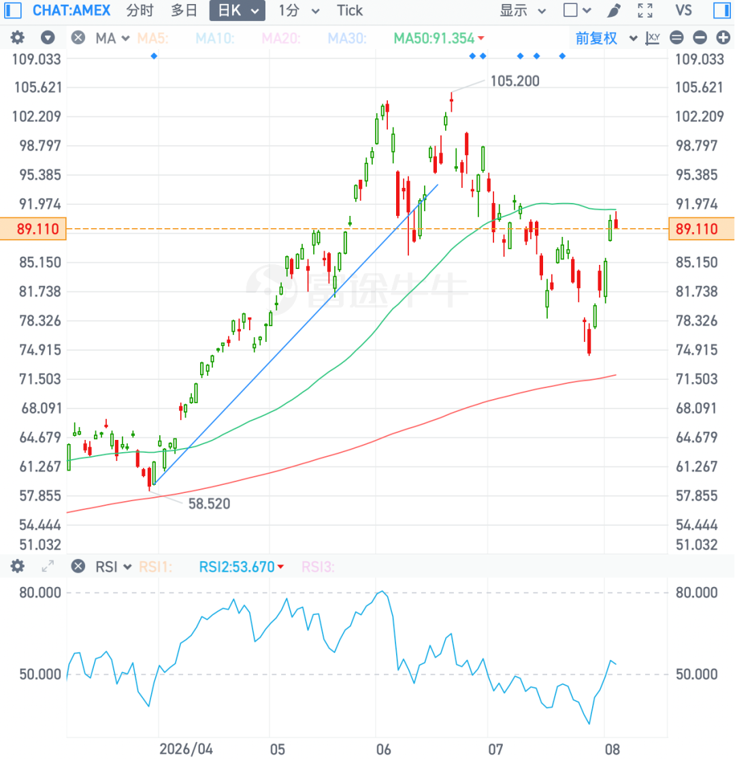This screenshot has height=762, width=735.
Task: Open the 日K period dropdown
Action: pyautogui.click(x=237, y=10)
